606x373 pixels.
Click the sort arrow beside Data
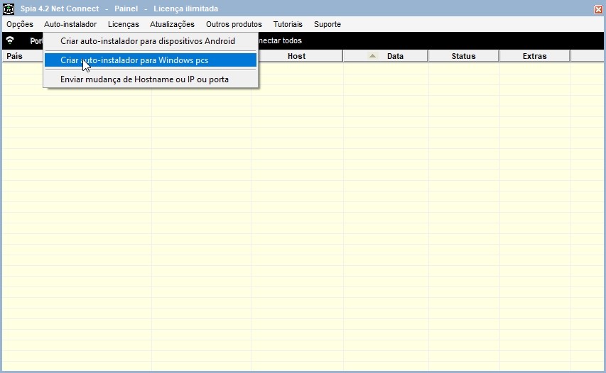(x=372, y=56)
